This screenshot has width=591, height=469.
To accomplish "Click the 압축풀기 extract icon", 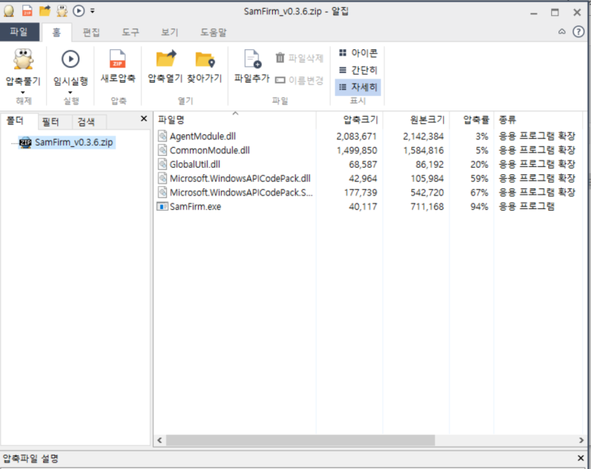I will click(x=23, y=59).
